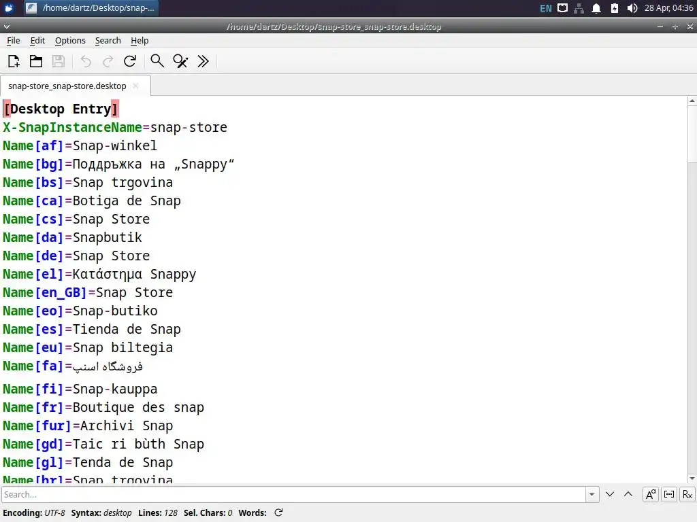Open the Xfce applications menu icon
Viewport: 697px width, 522px height.
[x=9, y=8]
